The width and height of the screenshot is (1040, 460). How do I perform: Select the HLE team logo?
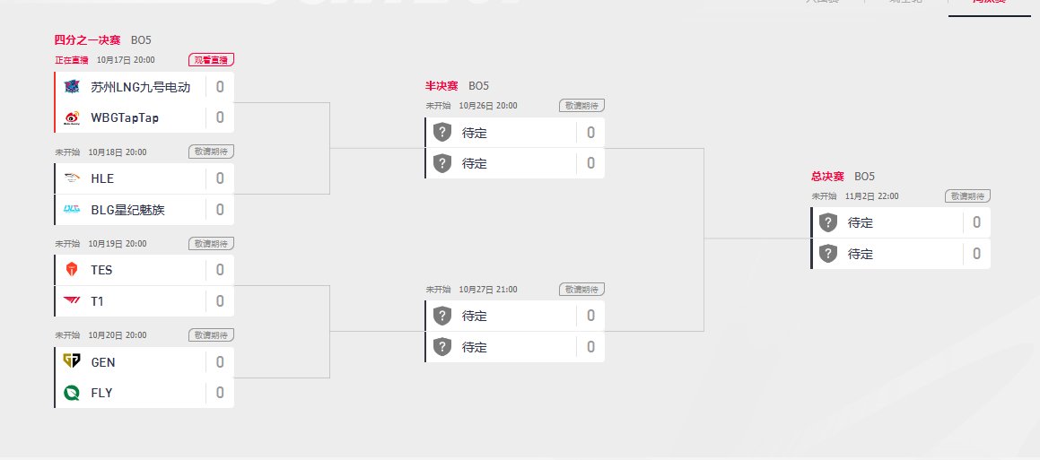(x=72, y=178)
